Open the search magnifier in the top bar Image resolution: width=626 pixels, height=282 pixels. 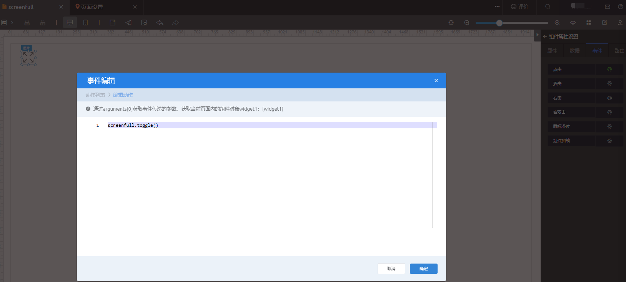[548, 7]
